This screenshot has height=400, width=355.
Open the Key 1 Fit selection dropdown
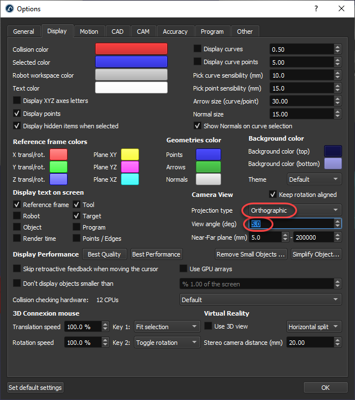(168, 326)
